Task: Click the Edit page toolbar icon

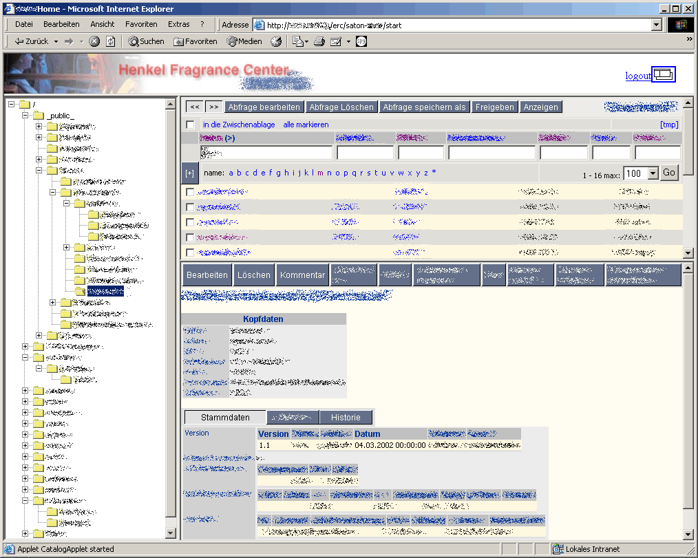Action: [x=336, y=41]
